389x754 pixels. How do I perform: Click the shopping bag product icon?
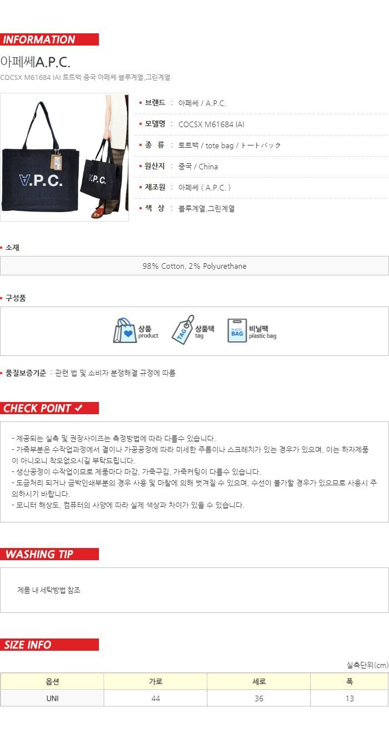[125, 331]
